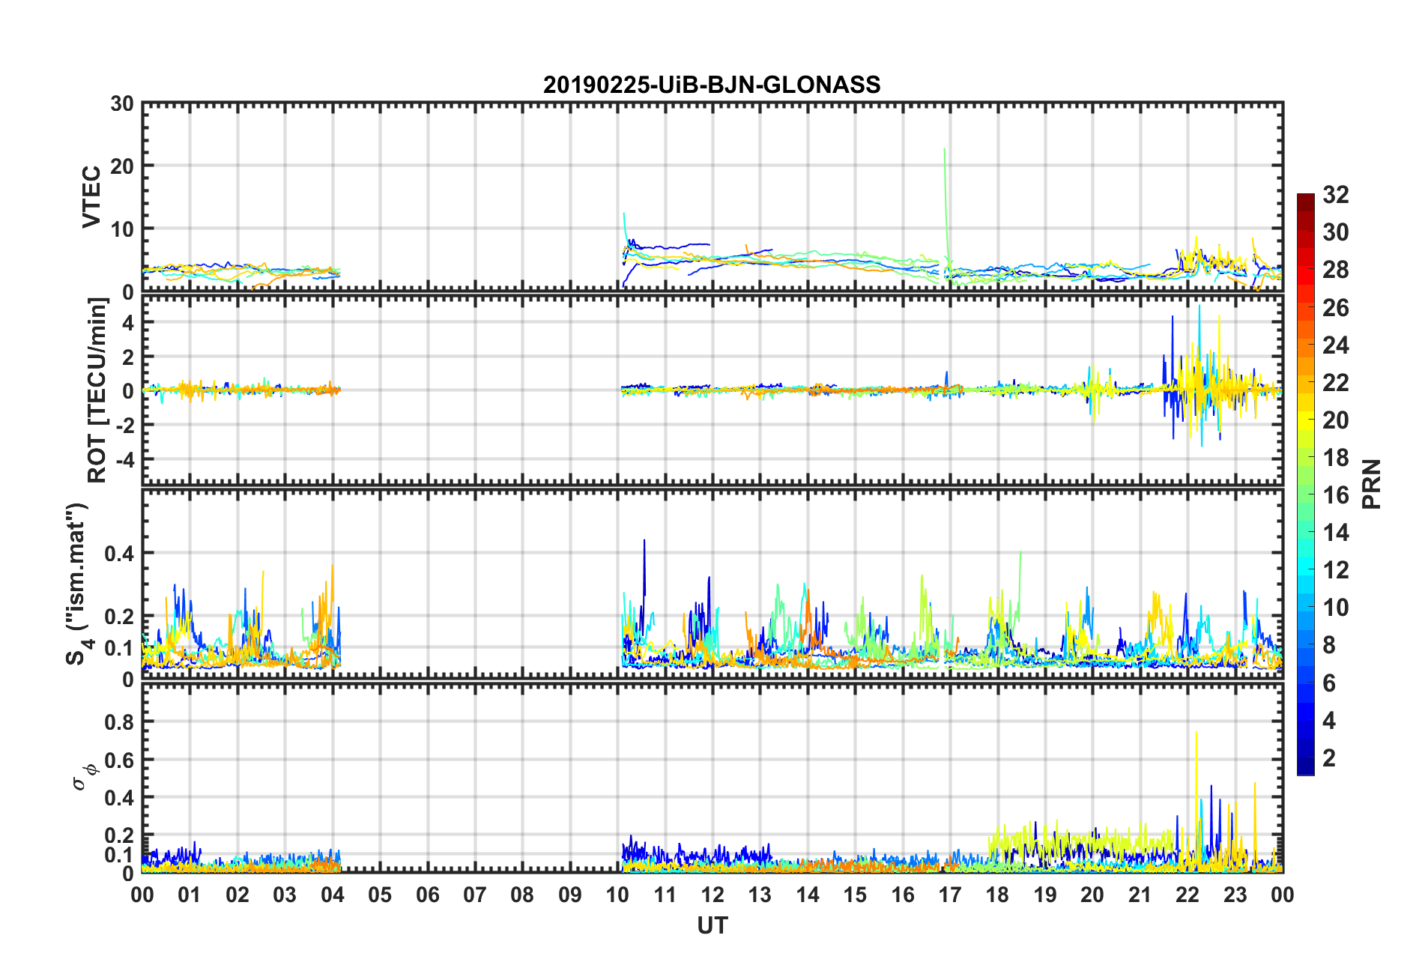1425x968 pixels.
Task: Click tick value 18 on PRN colorbar
Action: (1336, 457)
